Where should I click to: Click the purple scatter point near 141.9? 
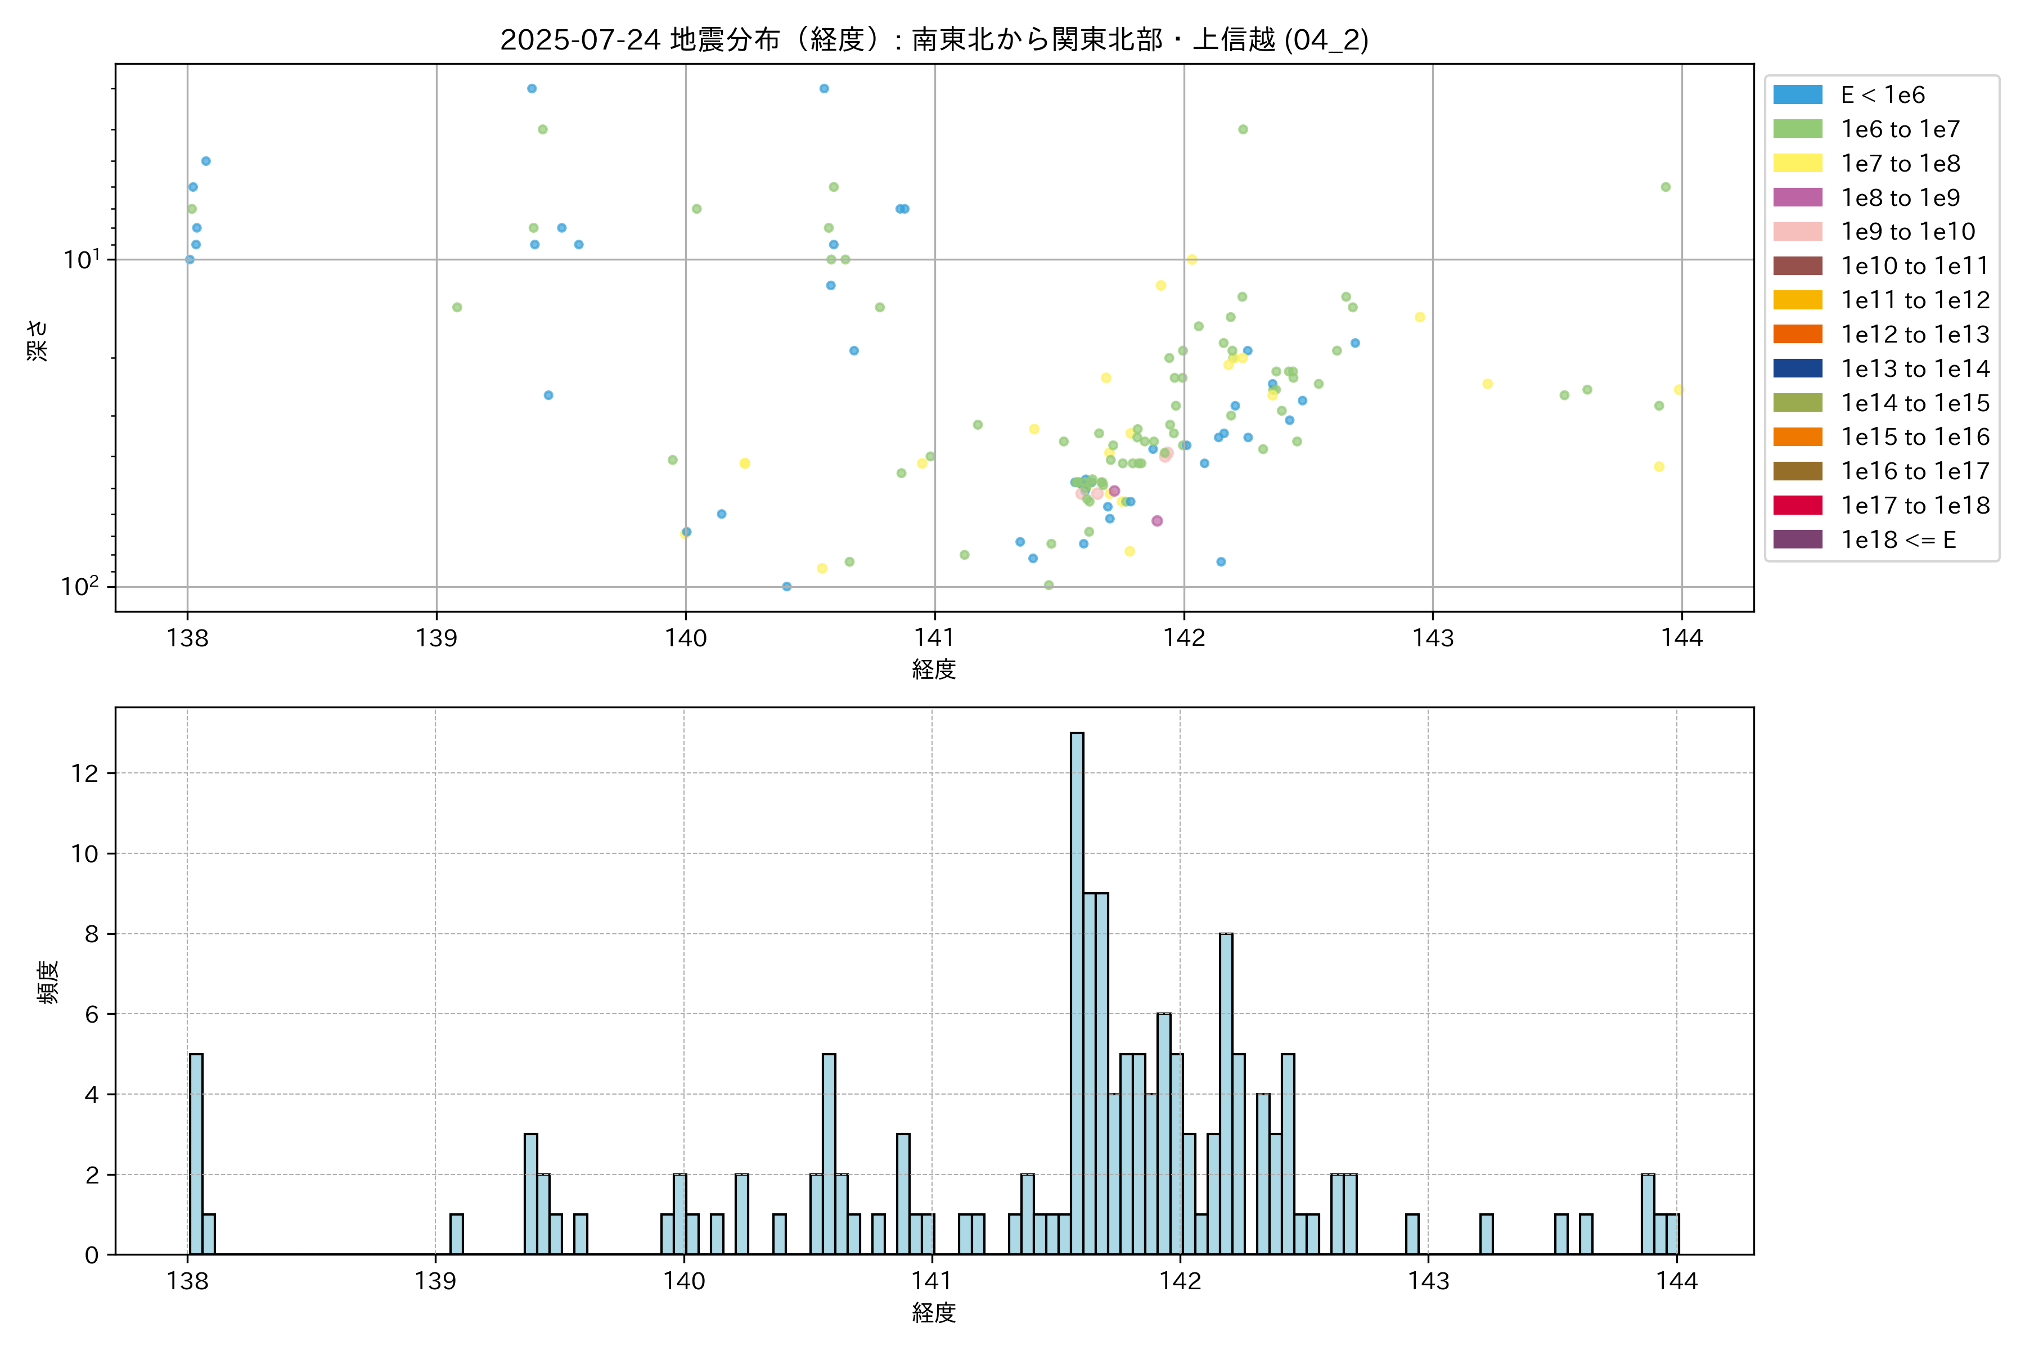coord(1156,521)
